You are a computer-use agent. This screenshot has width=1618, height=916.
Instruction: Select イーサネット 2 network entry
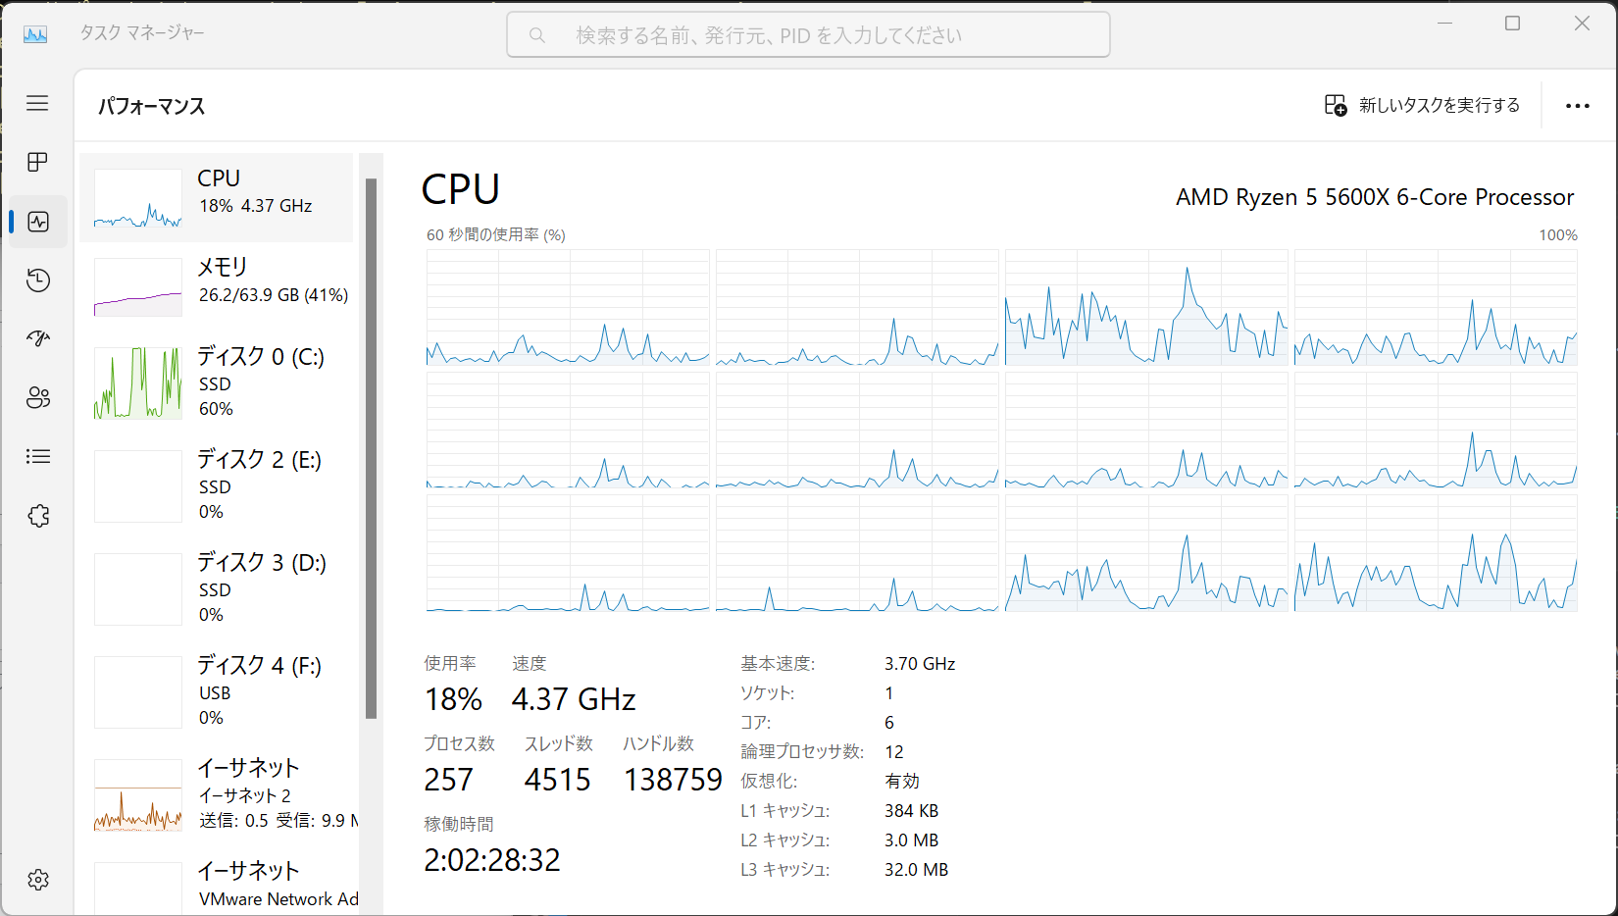click(x=217, y=794)
